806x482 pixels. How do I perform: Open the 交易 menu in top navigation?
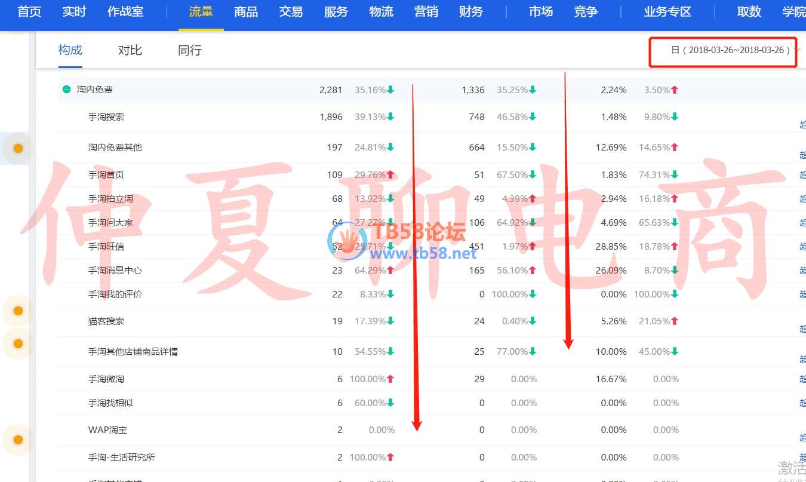[291, 11]
